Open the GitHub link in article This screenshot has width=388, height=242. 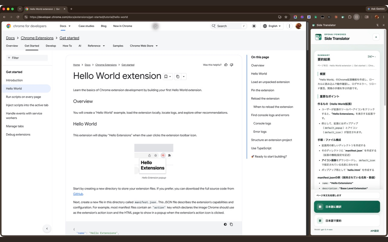click(78, 194)
